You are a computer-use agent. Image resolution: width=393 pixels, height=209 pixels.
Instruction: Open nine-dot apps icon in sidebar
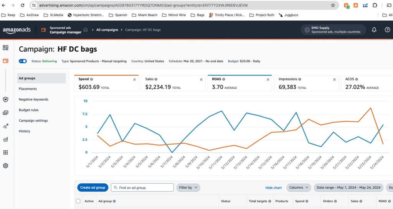(x=5, y=152)
